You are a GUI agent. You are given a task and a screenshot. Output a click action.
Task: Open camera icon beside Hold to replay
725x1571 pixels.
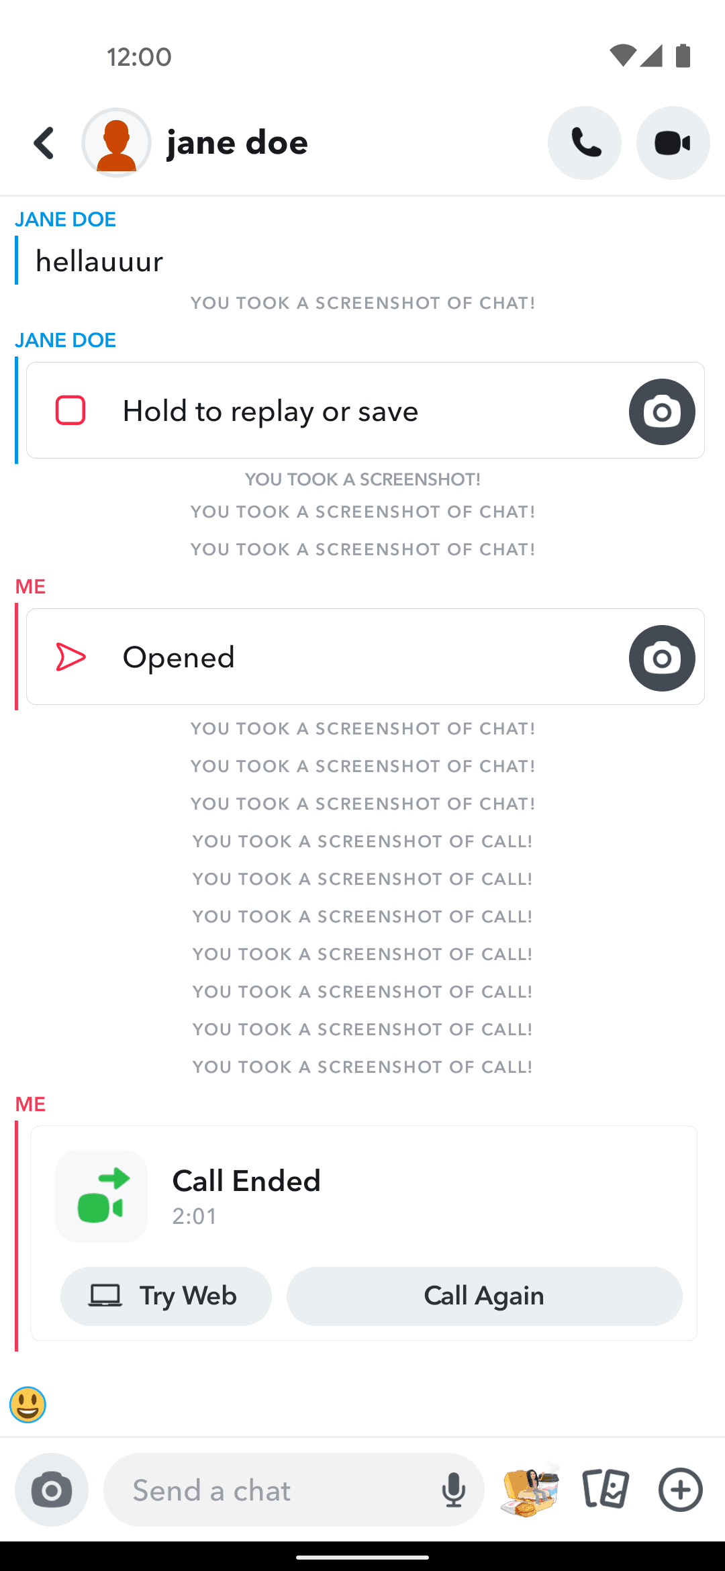coord(662,412)
